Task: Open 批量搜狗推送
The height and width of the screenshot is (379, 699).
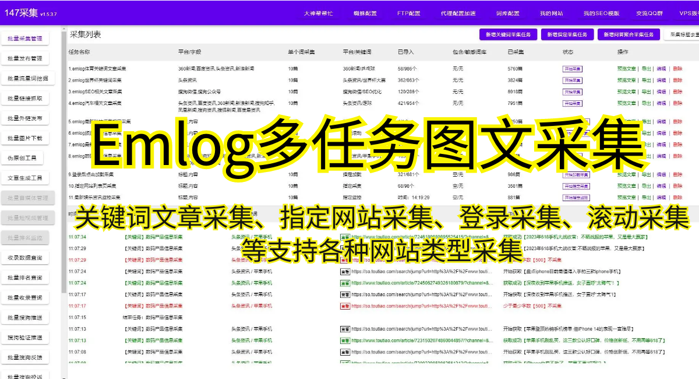Action: [x=25, y=318]
